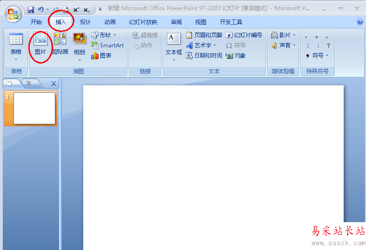Viewport: 366px width, 250px height.
Task: Insert a picture via 图片 icon
Action: 40,44
